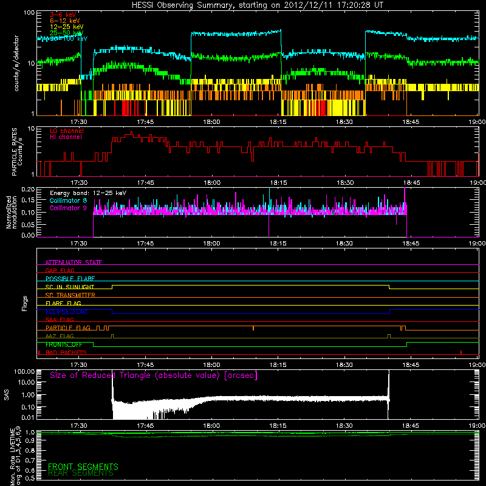486x486 pixels.
Task: Click the '3-6 keV' legend label
Action: tap(63, 15)
